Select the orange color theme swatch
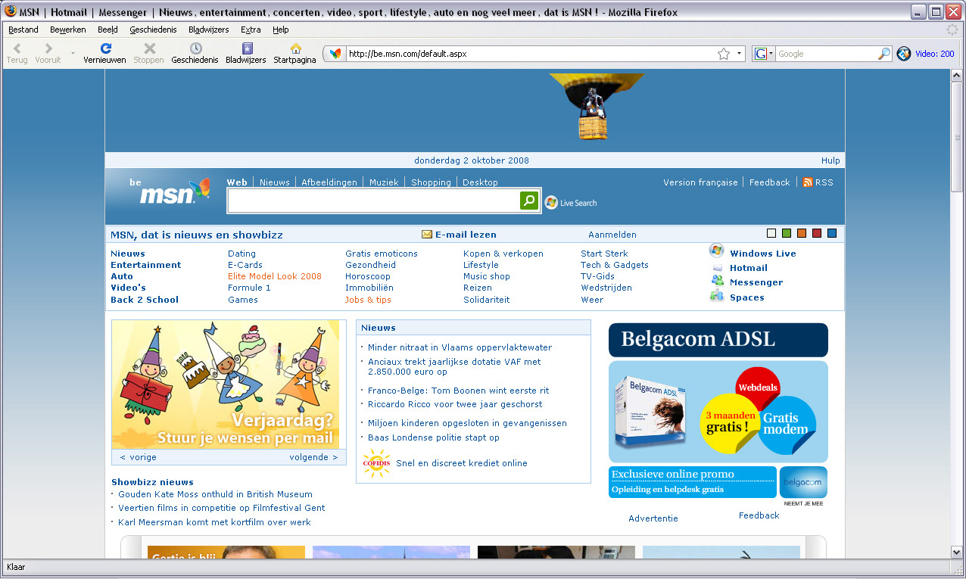Viewport: 966px width, 579px height. (x=802, y=233)
